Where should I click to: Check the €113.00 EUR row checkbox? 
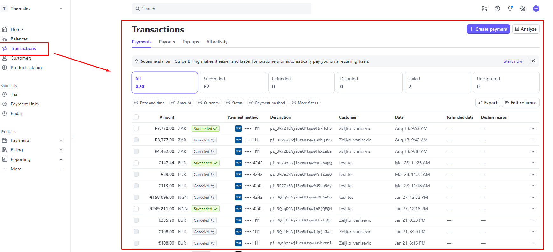pyautogui.click(x=136, y=186)
